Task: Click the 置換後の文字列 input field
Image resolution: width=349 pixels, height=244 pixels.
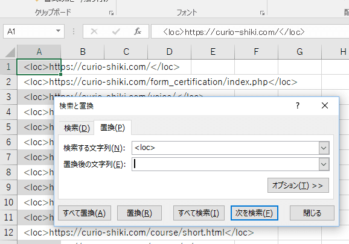Action: click(x=226, y=164)
